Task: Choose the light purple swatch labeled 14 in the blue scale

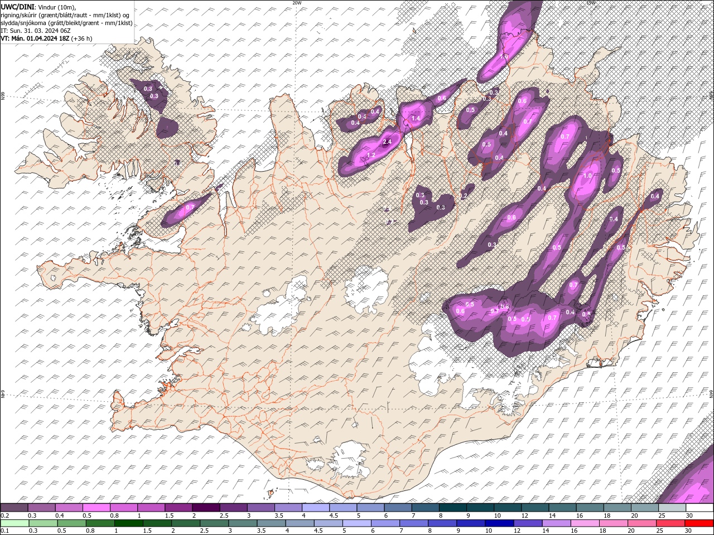Action: pos(557,523)
